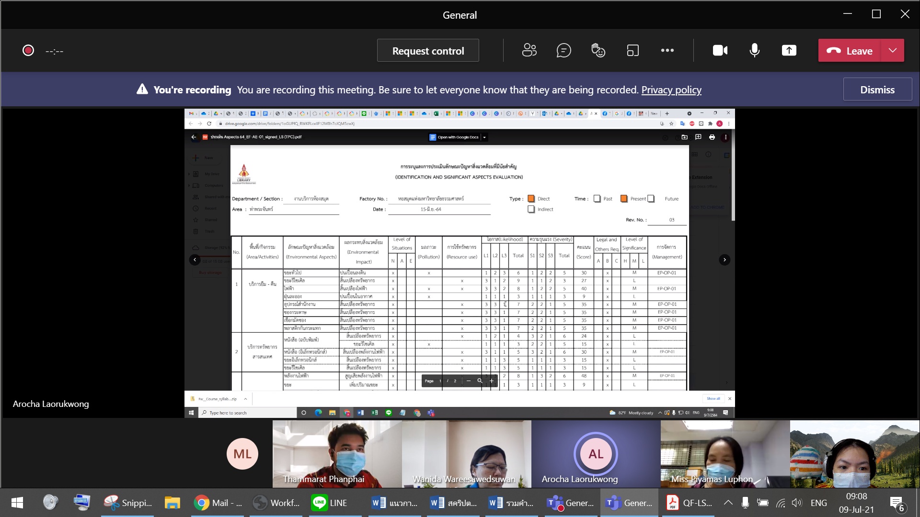Open the meeting chat icon
Viewport: 920px width, 517px height.
click(x=563, y=50)
